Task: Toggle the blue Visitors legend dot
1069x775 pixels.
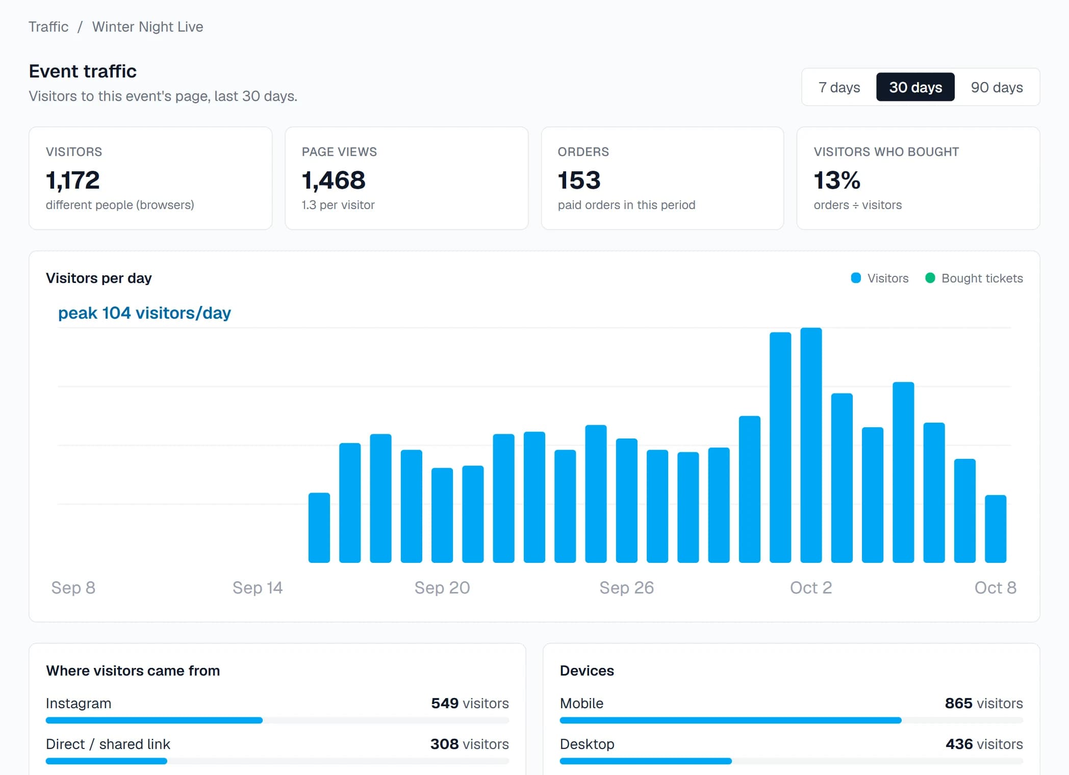Action: pos(856,278)
